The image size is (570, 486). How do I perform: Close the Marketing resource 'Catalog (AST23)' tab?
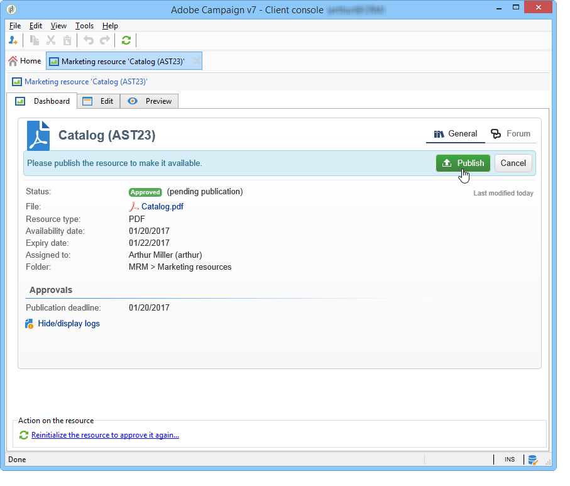[x=197, y=61]
